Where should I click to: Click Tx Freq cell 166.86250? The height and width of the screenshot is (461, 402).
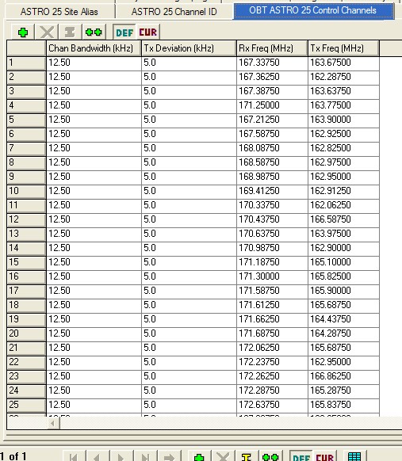[x=344, y=377]
